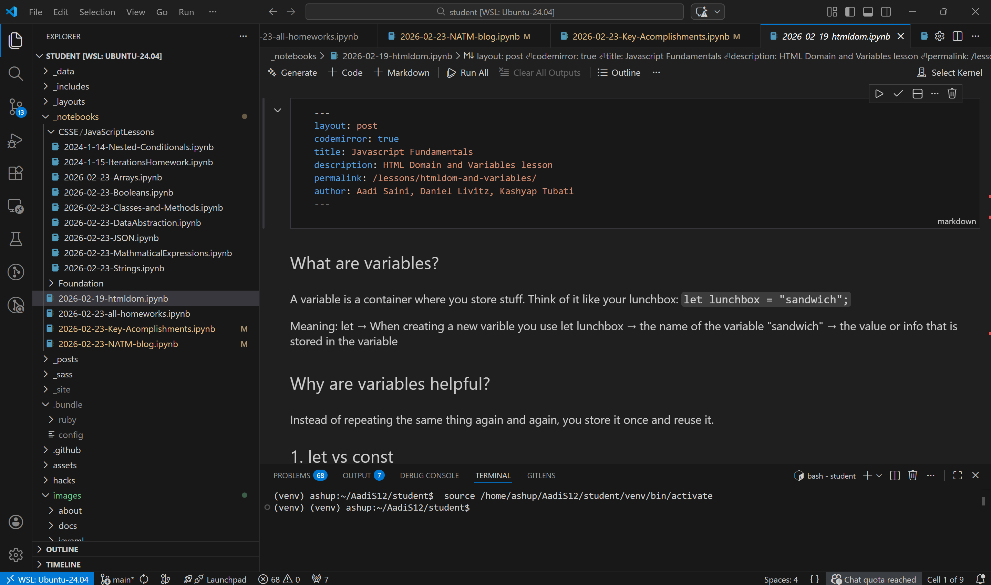991x585 pixels.
Task: Split the editor to the right
Action: point(958,36)
